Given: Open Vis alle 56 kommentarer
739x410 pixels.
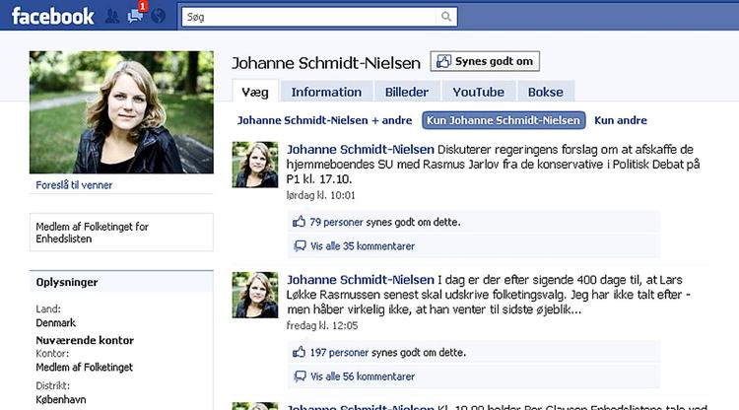Looking at the screenshot, I should pos(363,376).
